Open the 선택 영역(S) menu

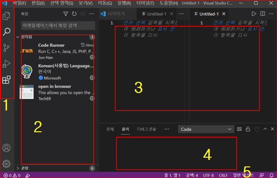[62, 3]
